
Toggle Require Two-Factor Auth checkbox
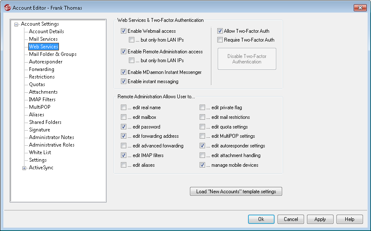click(220, 40)
